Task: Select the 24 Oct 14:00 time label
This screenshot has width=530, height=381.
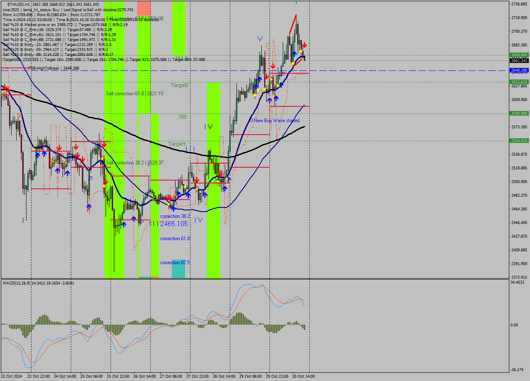Action: click(64, 376)
